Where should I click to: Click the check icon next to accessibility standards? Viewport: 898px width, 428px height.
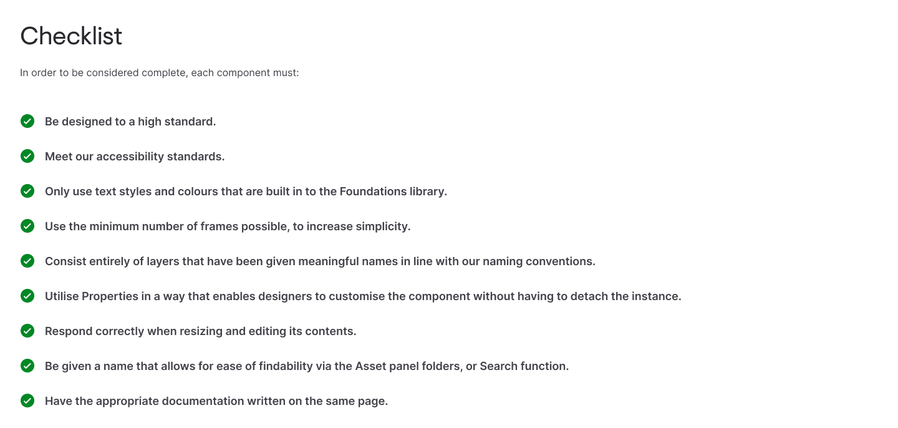27,156
